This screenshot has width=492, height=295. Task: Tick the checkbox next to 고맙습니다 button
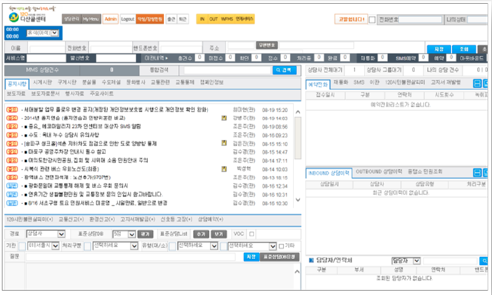point(372,19)
